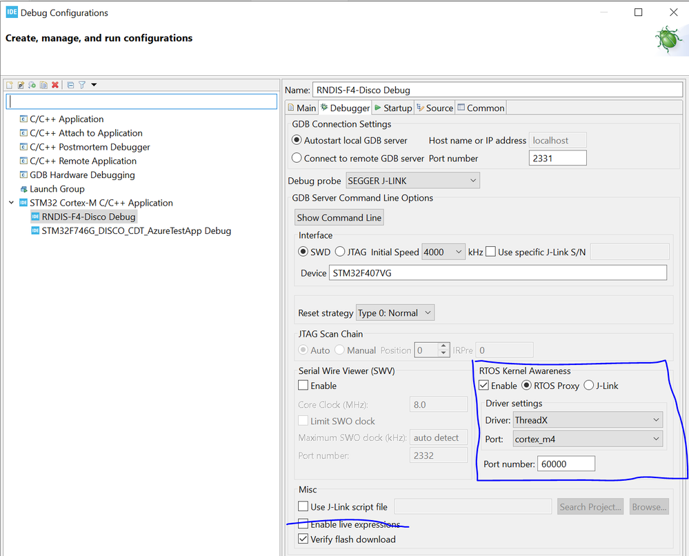Click the Device field STM32F407VG
Image resolution: width=689 pixels, height=556 pixels.
[498, 273]
